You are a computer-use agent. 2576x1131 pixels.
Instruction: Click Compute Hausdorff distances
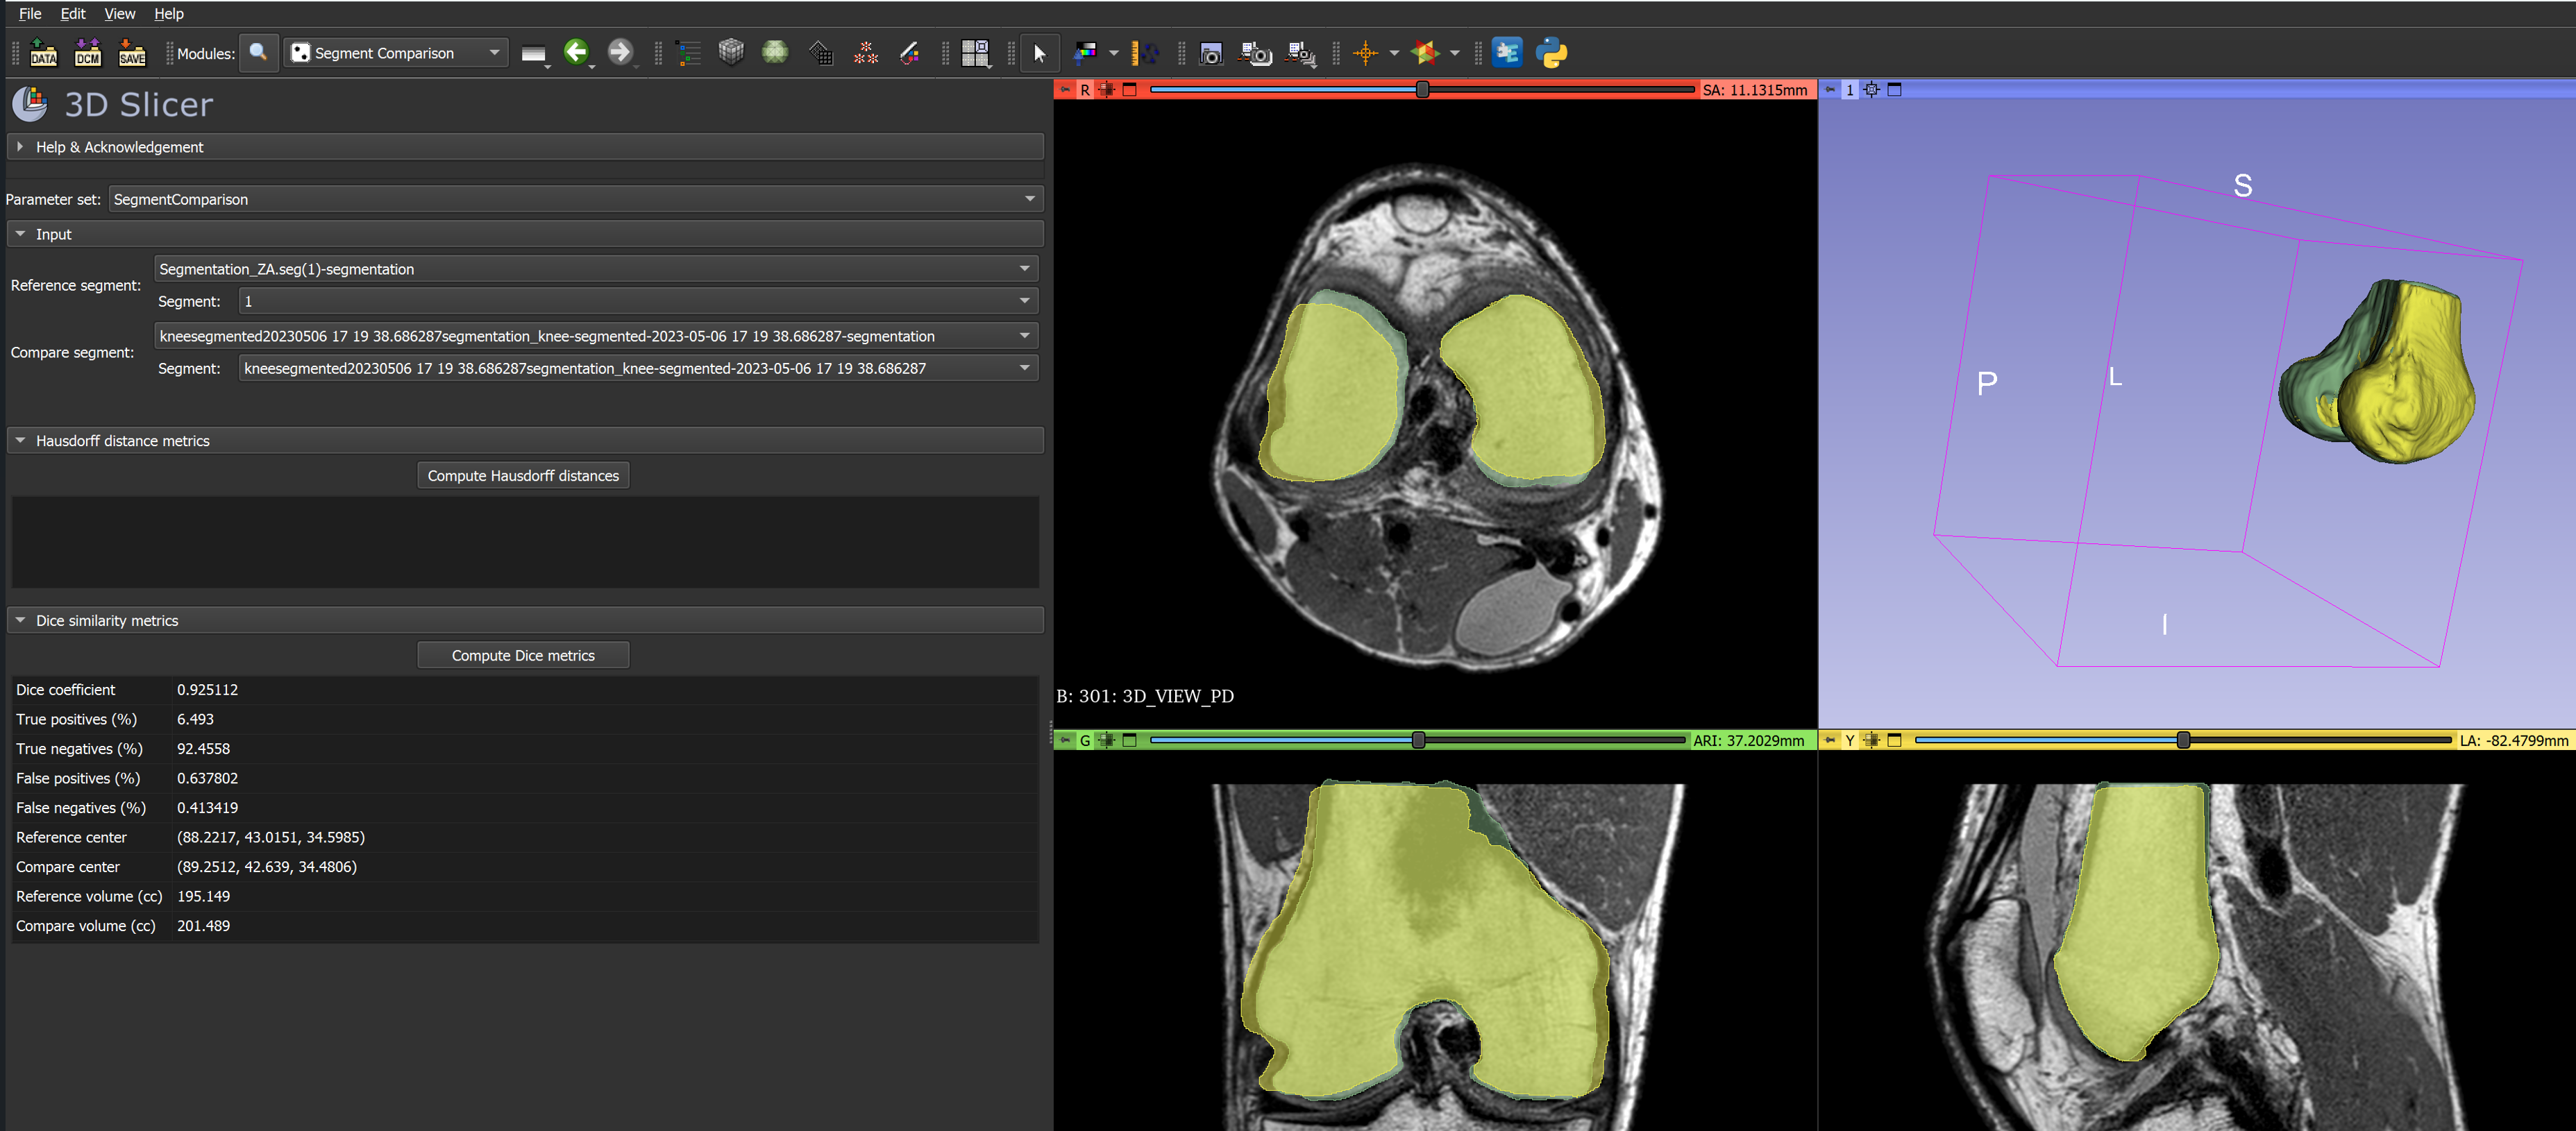[523, 475]
